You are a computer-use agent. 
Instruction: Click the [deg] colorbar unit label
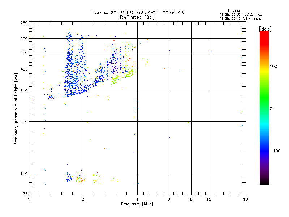point(265,29)
